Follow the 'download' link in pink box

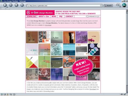[x=48, y=25]
